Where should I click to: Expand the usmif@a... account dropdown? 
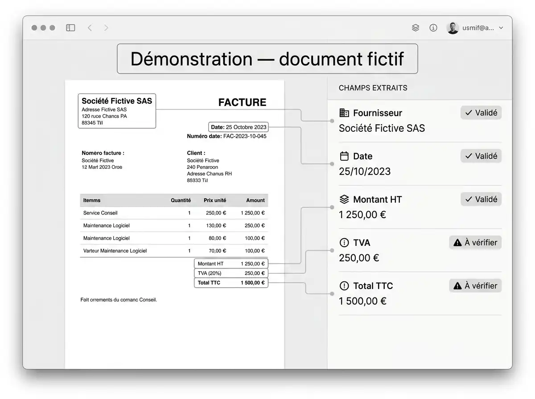pyautogui.click(x=483, y=28)
